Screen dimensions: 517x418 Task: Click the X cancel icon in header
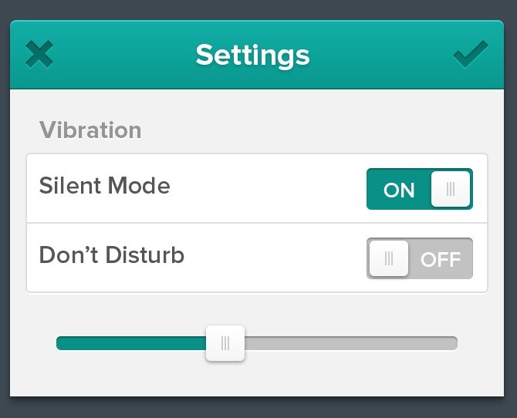[39, 55]
